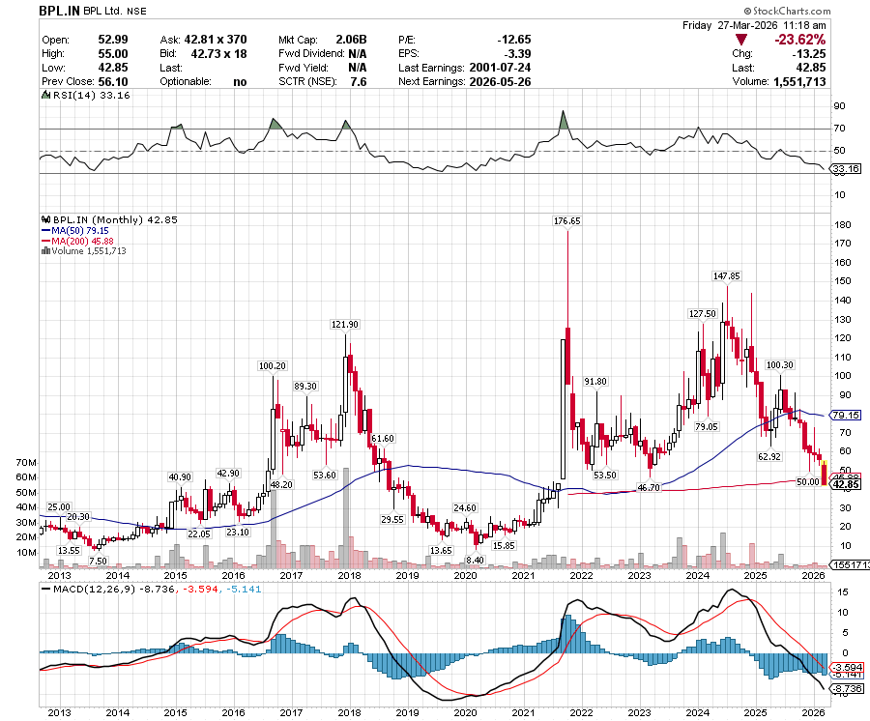Click the Ask value 42.81 x 370
Viewport: 870px width, 721px height.
point(216,40)
